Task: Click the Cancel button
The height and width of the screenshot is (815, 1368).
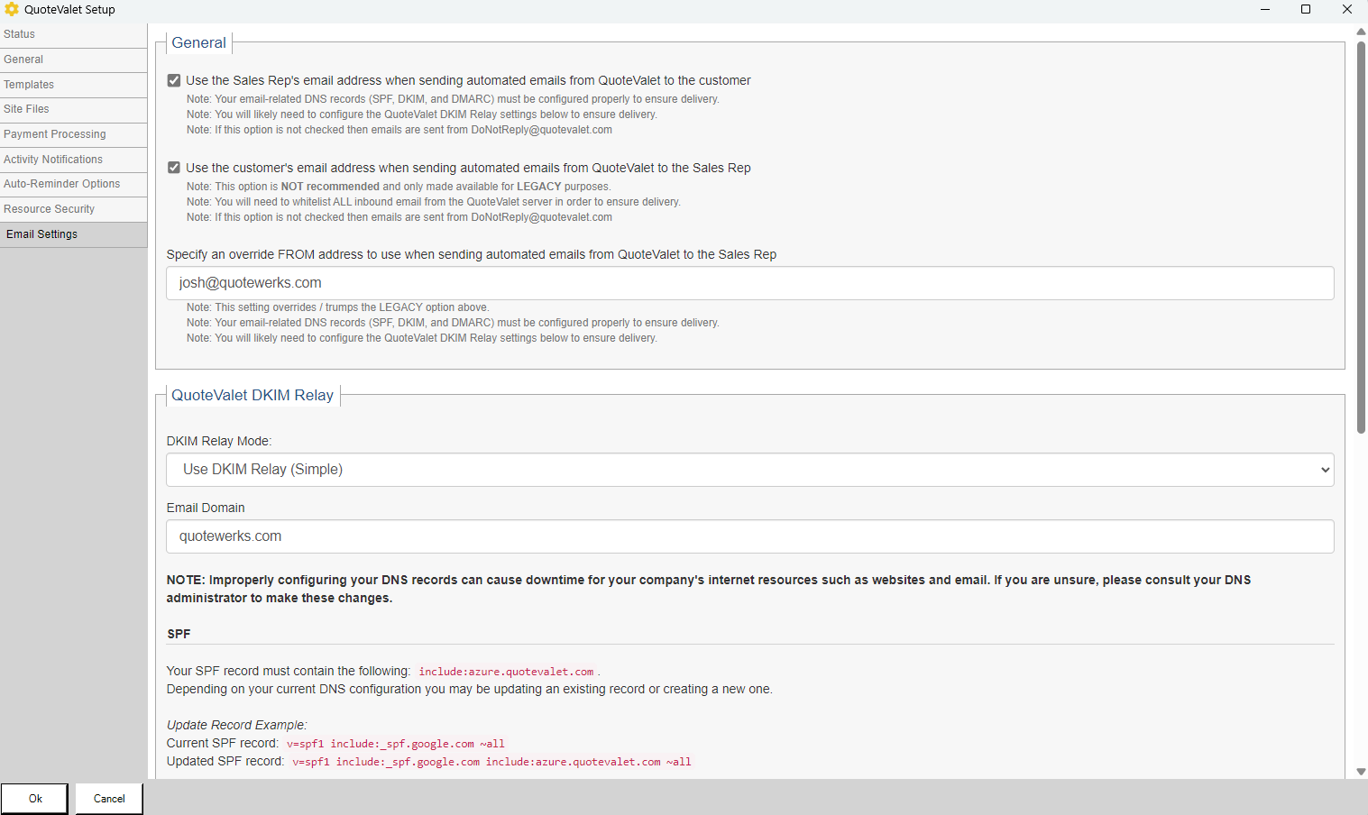Action: pyautogui.click(x=109, y=799)
